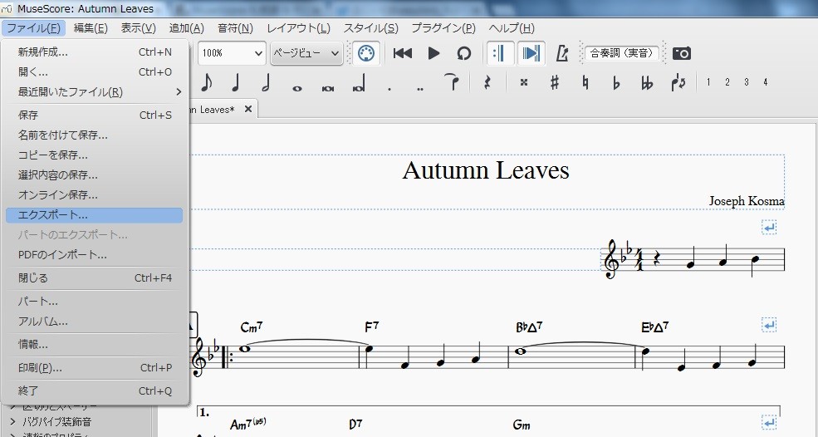The width and height of the screenshot is (818, 437).
Task: Open the 100% zoom dropdown
Action: 232,53
